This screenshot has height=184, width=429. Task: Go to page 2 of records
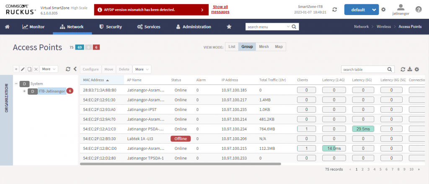[362, 169]
